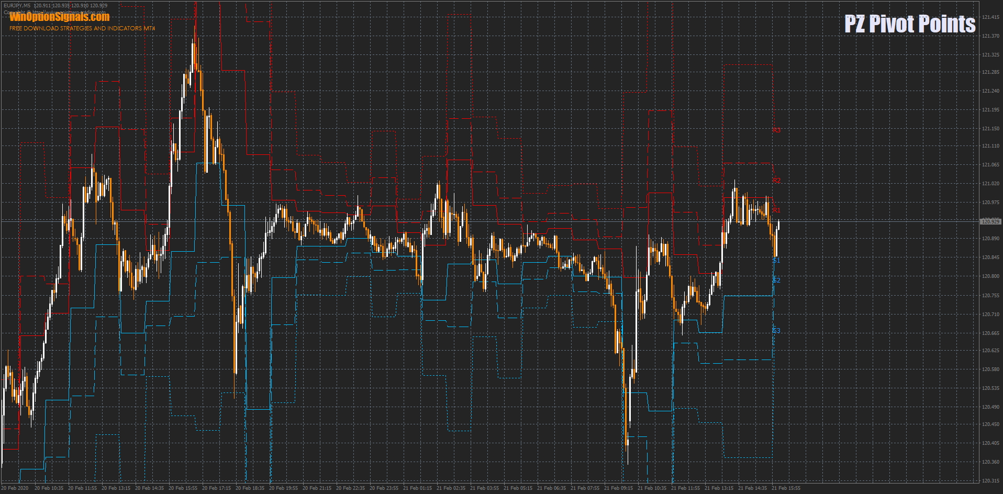The height and width of the screenshot is (494, 1003).
Task: Click the free download strategies tagline
Action: [x=82, y=28]
